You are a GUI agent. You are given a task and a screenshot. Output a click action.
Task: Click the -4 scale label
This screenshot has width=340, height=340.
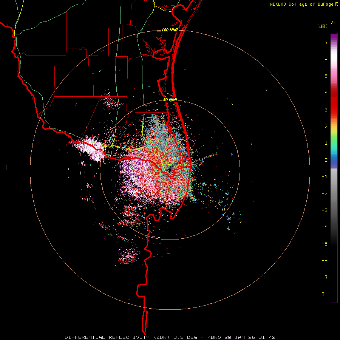[x=325, y=227]
